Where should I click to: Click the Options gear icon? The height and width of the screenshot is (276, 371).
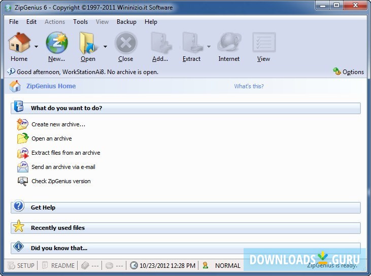[x=336, y=71]
